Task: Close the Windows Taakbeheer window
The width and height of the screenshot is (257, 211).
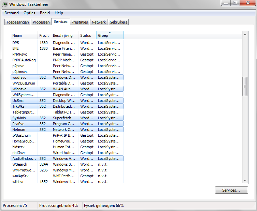Action: tap(248, 3)
